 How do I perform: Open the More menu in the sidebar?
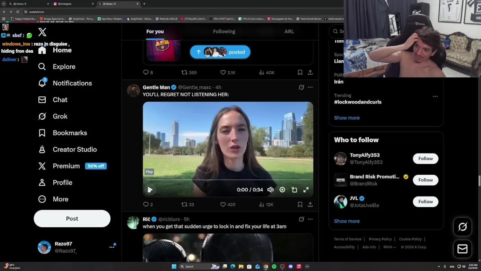(x=53, y=199)
